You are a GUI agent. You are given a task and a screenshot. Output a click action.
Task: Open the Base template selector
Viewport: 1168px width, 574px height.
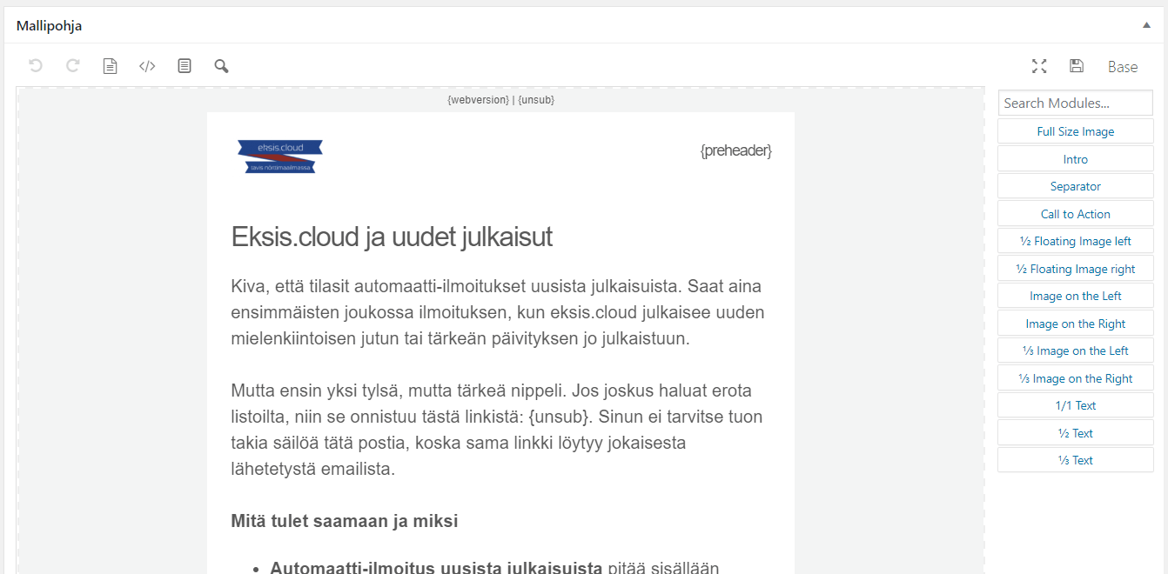[1122, 66]
